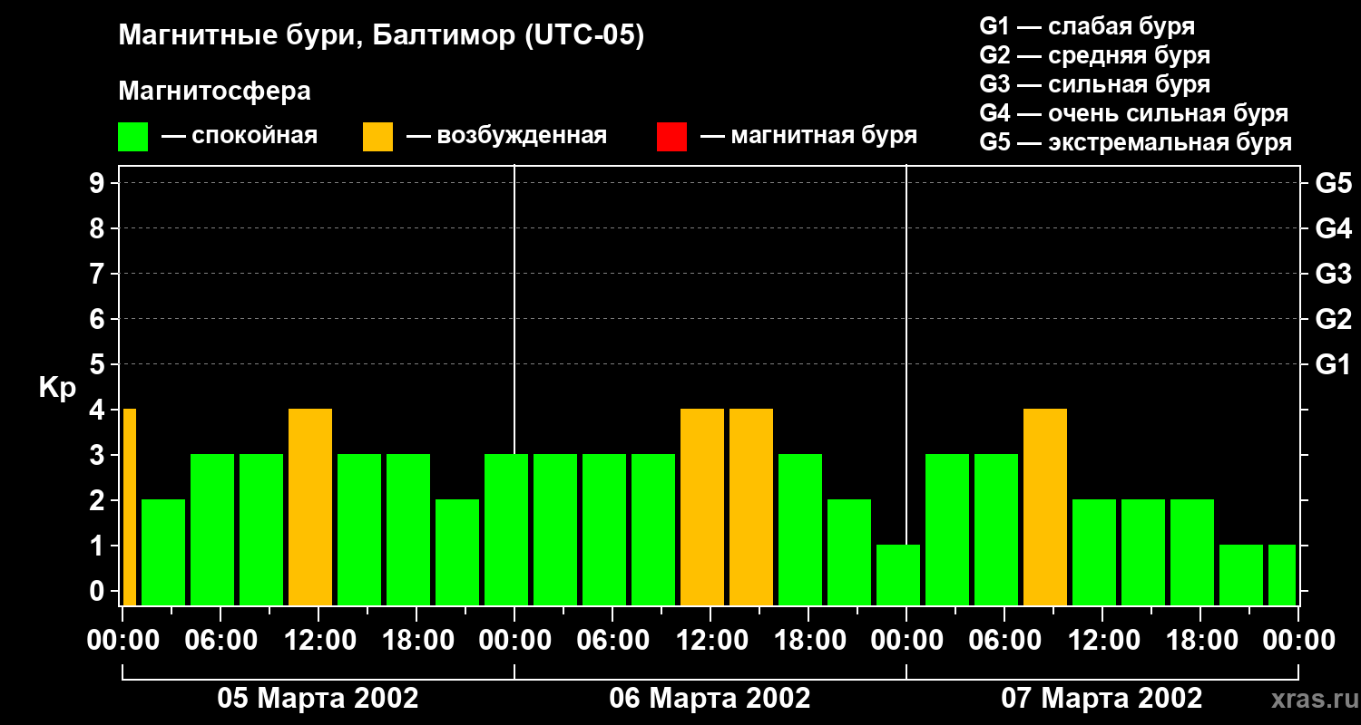The height and width of the screenshot is (725, 1361).
Task: Click the orange "возбужденная" legend swatch
Action: pyautogui.click(x=378, y=137)
